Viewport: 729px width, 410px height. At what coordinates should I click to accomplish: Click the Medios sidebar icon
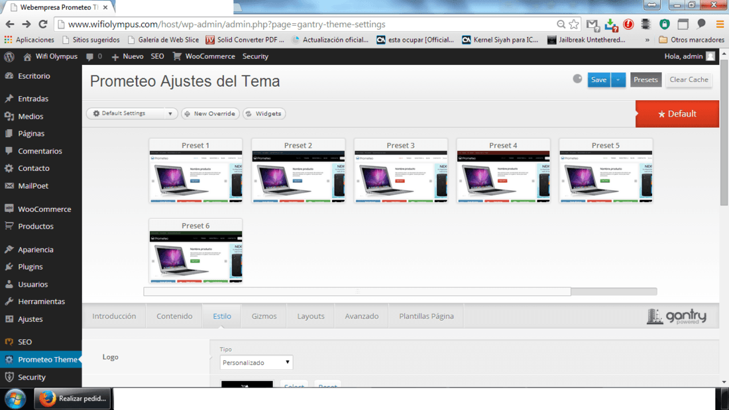(9, 116)
